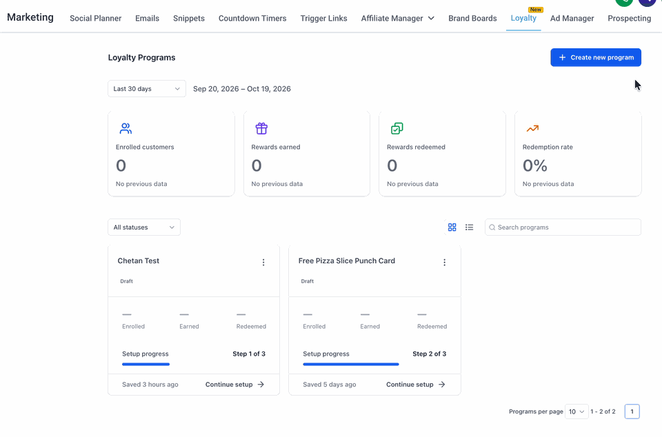Continue setup for Free Pizza Slice Punch Card
This screenshot has height=437, width=662.
pos(415,385)
